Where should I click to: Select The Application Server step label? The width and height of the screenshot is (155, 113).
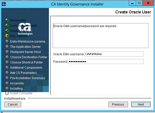point(25,47)
